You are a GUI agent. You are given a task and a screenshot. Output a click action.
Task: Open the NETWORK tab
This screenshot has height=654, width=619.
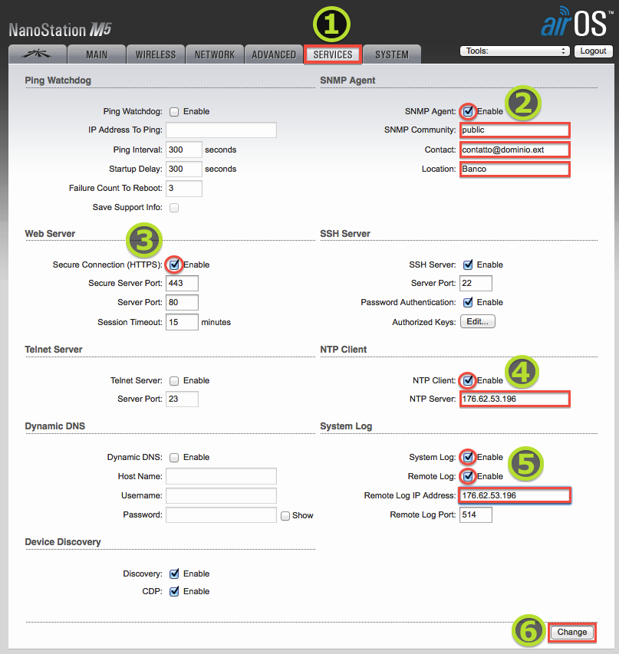[215, 54]
